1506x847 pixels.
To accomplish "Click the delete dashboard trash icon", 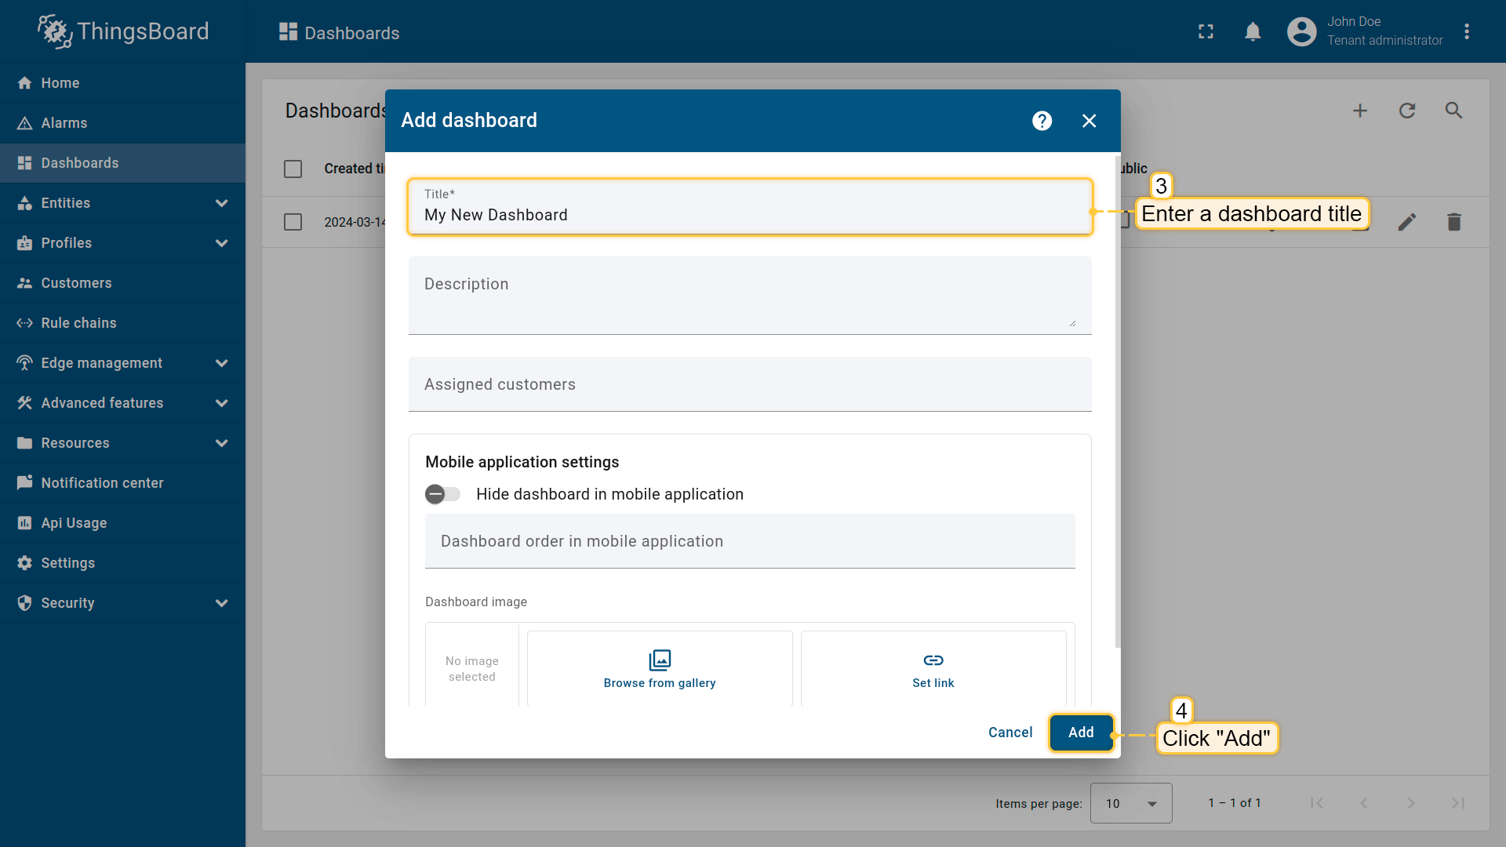I will pyautogui.click(x=1453, y=222).
